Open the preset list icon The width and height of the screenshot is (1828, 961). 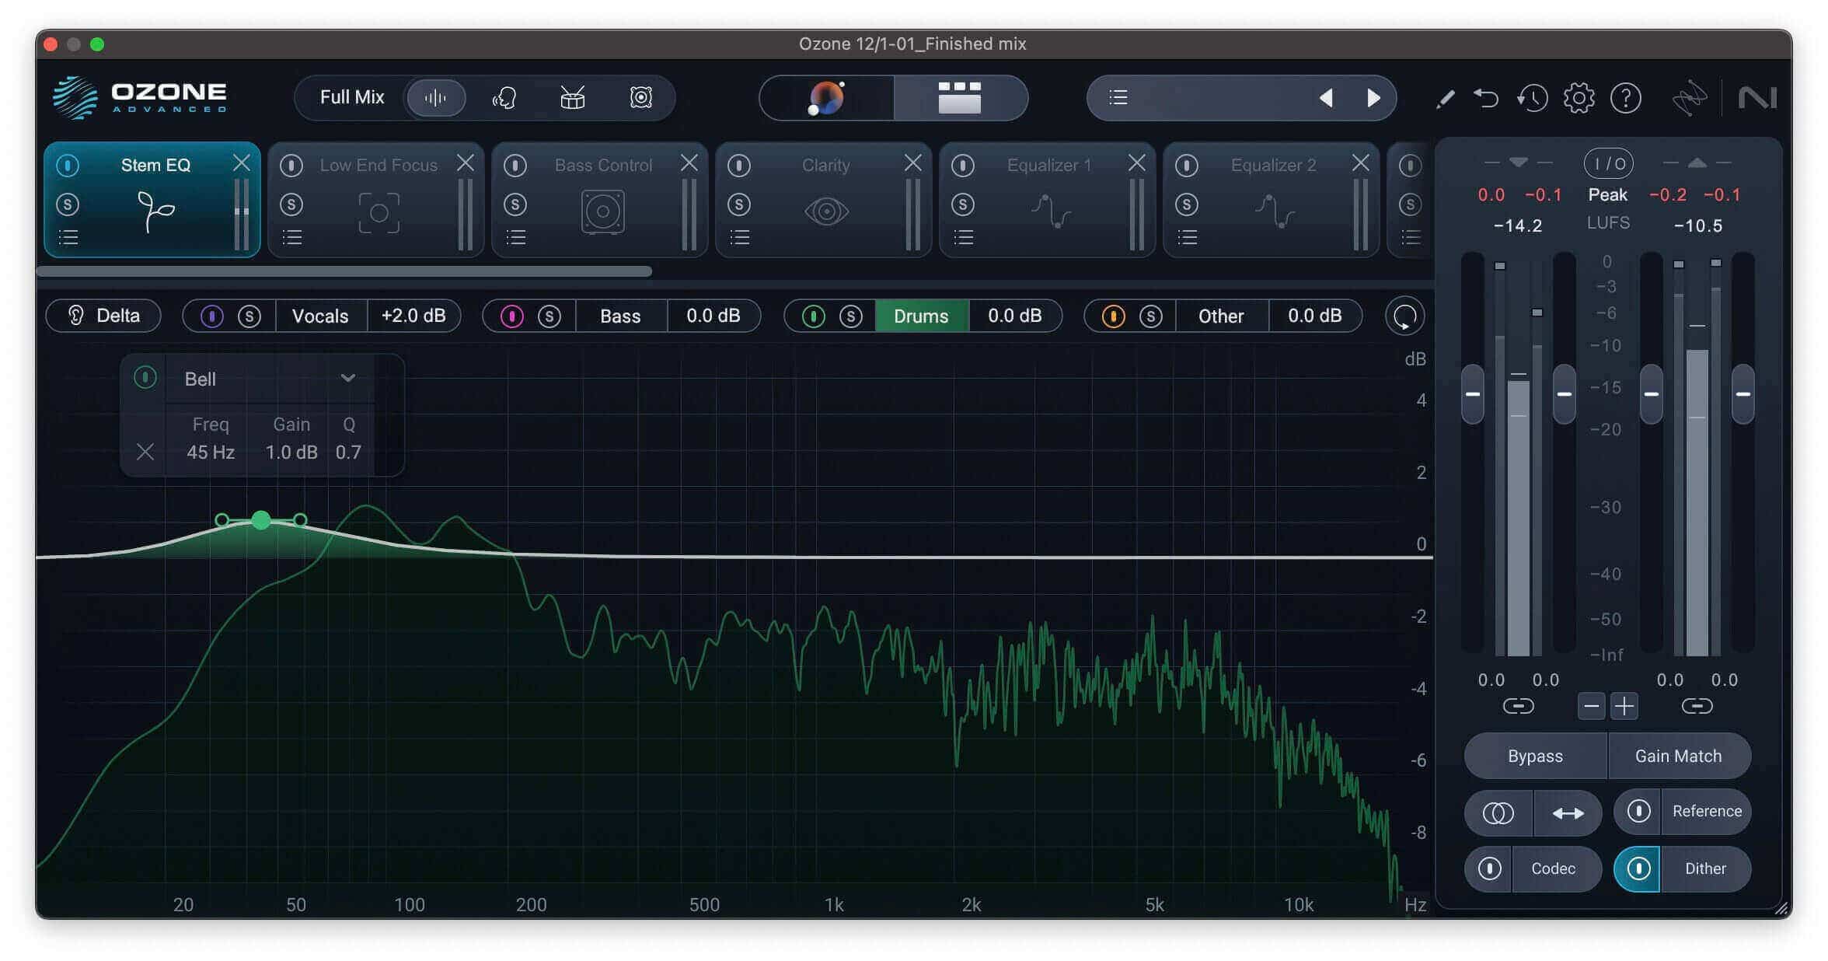pos(1118,97)
